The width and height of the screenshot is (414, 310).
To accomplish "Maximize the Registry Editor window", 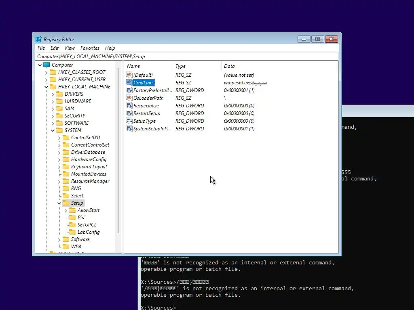I will [318, 39].
